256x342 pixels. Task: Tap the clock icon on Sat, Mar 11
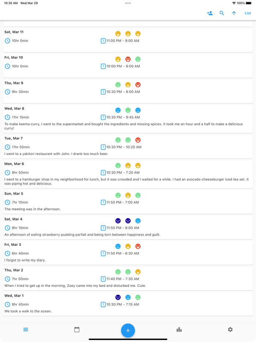[x=7, y=41]
